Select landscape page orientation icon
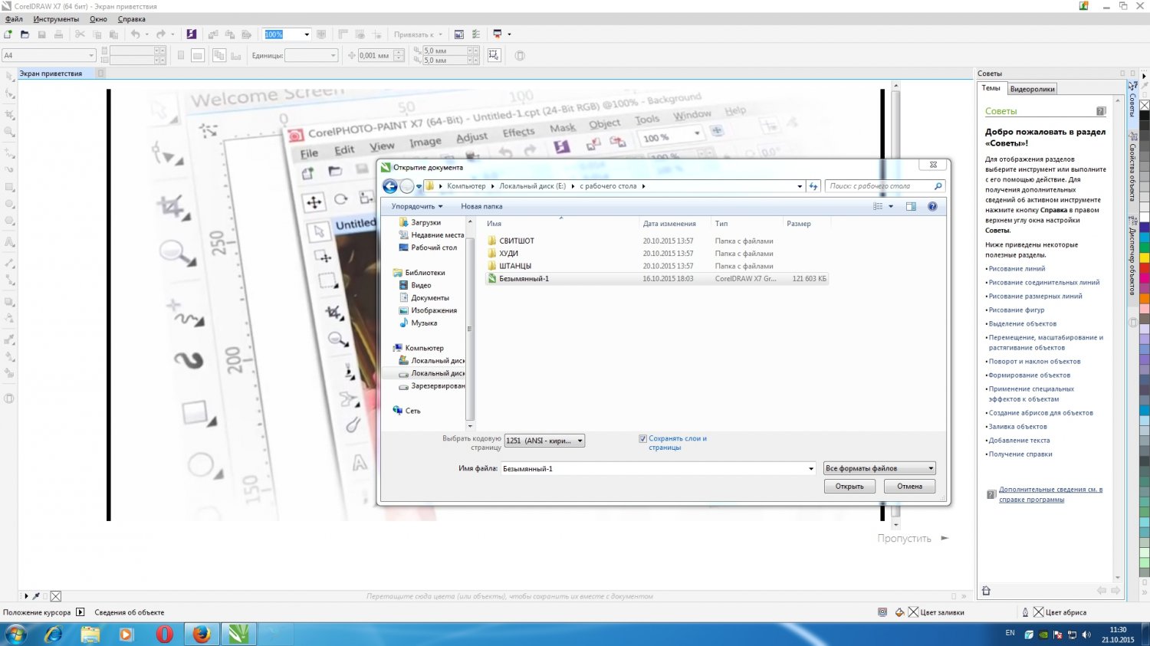This screenshot has width=1150, height=646. (198, 55)
